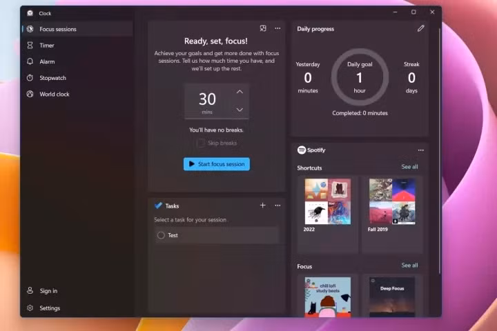Open Focus sessions in the sidebar

coord(77,29)
